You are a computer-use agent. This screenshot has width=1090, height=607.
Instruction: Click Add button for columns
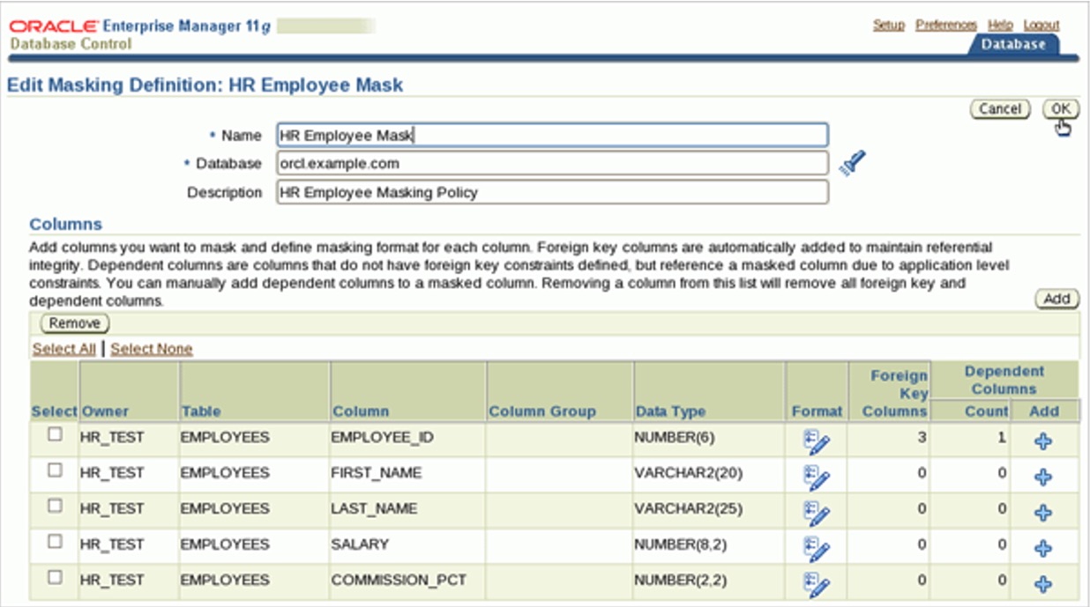(1056, 299)
